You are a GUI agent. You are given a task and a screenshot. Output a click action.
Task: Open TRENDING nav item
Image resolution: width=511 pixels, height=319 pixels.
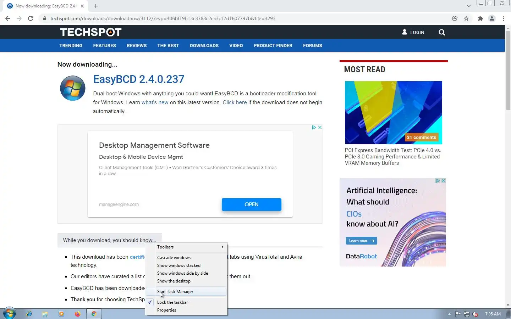click(x=71, y=45)
